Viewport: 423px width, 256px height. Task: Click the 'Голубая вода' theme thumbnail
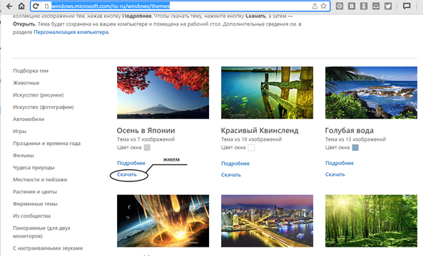pyautogui.click(x=371, y=92)
